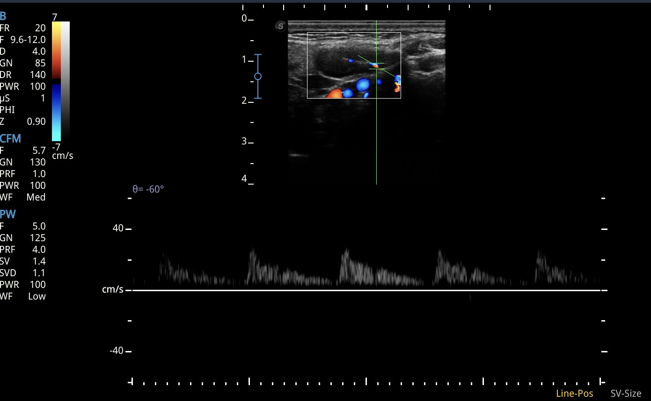651x401 pixels.
Task: Open the PW parameter section
Action: point(7,215)
